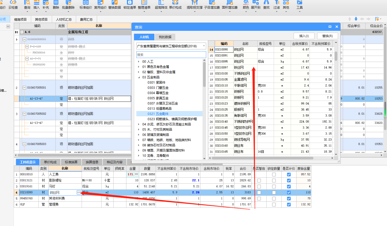This screenshot has width=387, height=226.
Task: Click the 批量删除 batch delete icon
Action: click(x=68, y=5)
